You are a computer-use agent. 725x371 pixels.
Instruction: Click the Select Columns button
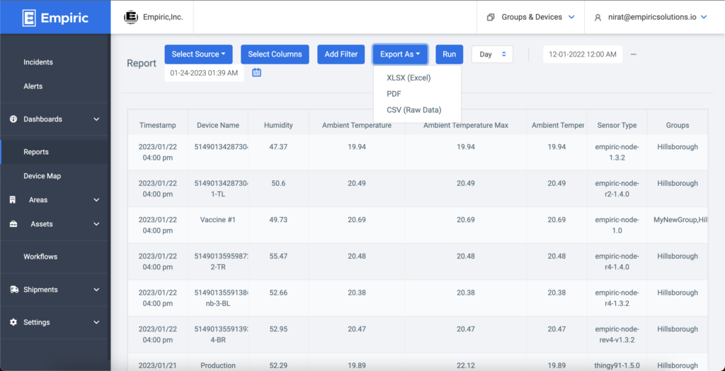(275, 54)
